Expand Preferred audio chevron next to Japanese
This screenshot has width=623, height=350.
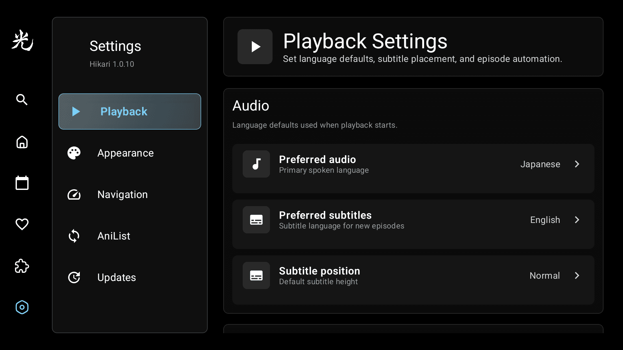coord(577,164)
